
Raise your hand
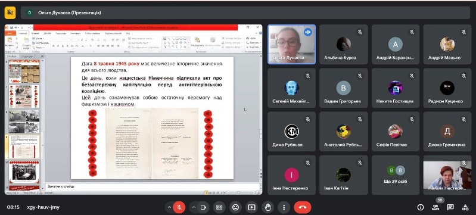click(x=267, y=207)
